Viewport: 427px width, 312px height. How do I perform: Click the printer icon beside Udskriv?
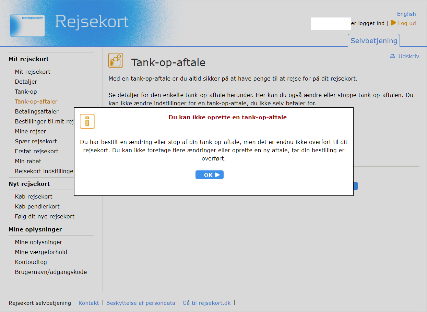[x=392, y=56]
